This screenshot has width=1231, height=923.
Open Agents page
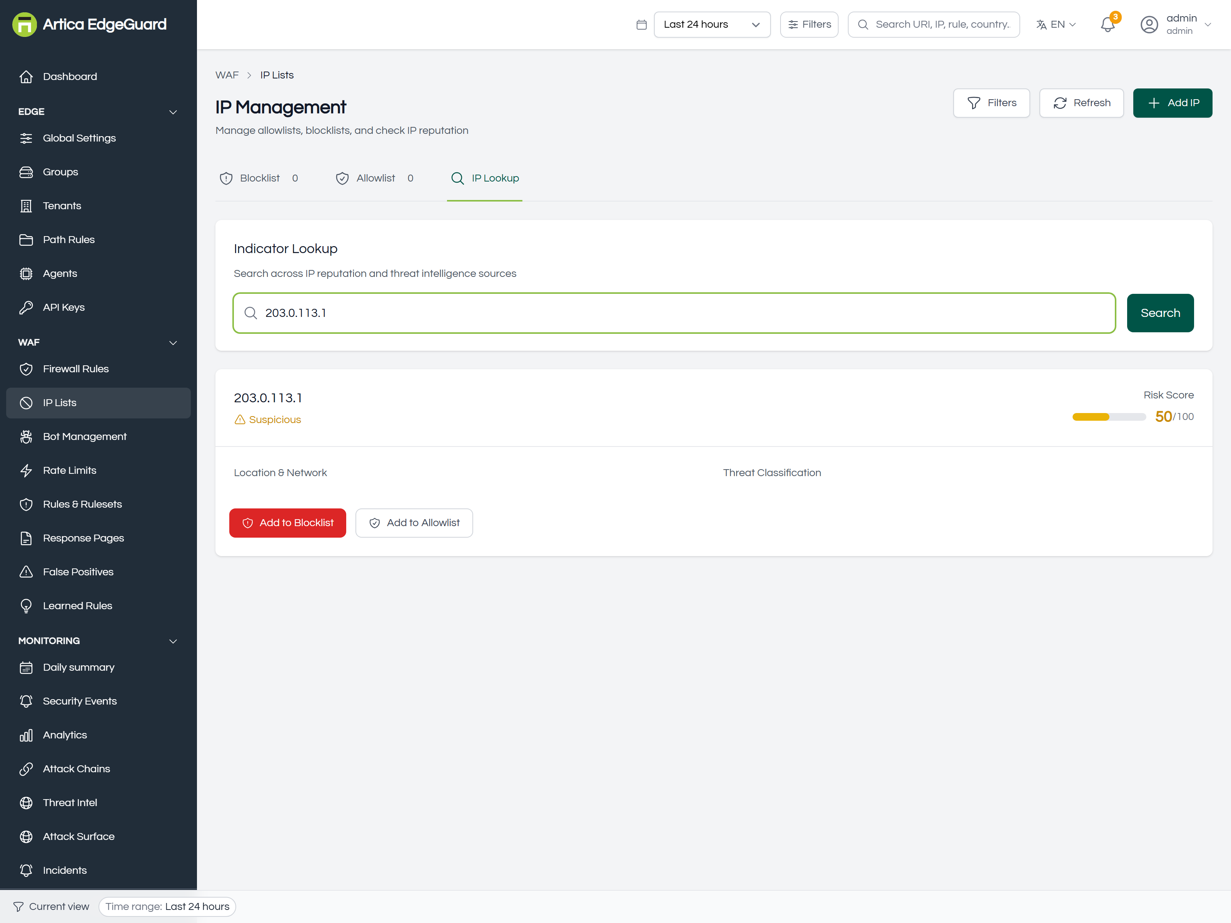coord(98,274)
